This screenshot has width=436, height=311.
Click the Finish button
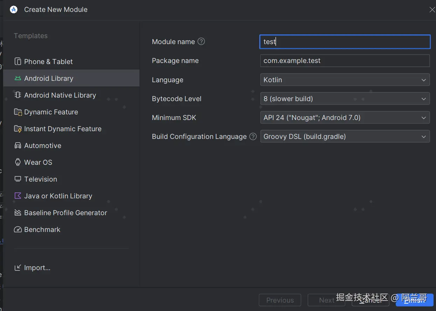pos(415,300)
